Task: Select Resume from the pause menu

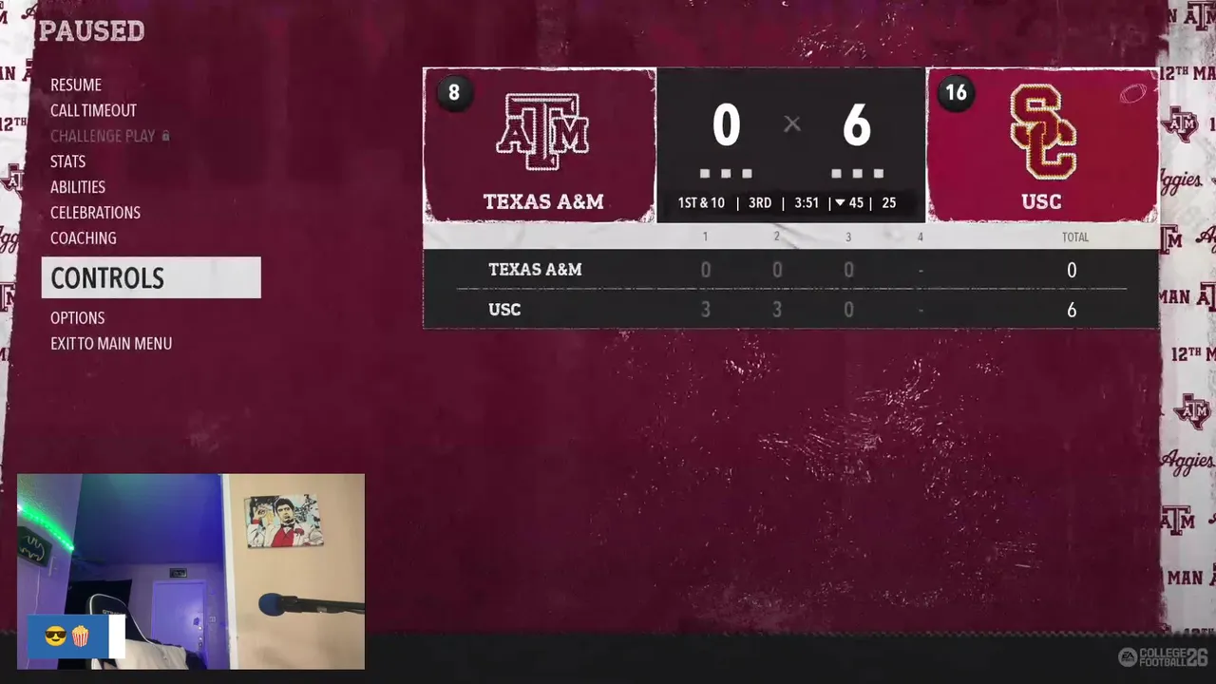Action: pos(76,85)
